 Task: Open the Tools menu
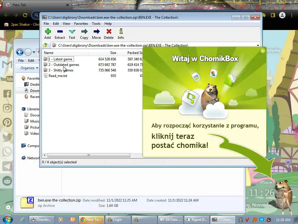(96, 24)
